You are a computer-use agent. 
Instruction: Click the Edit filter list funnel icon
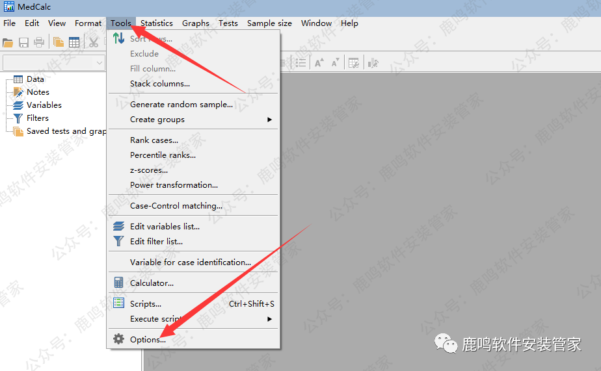(119, 241)
